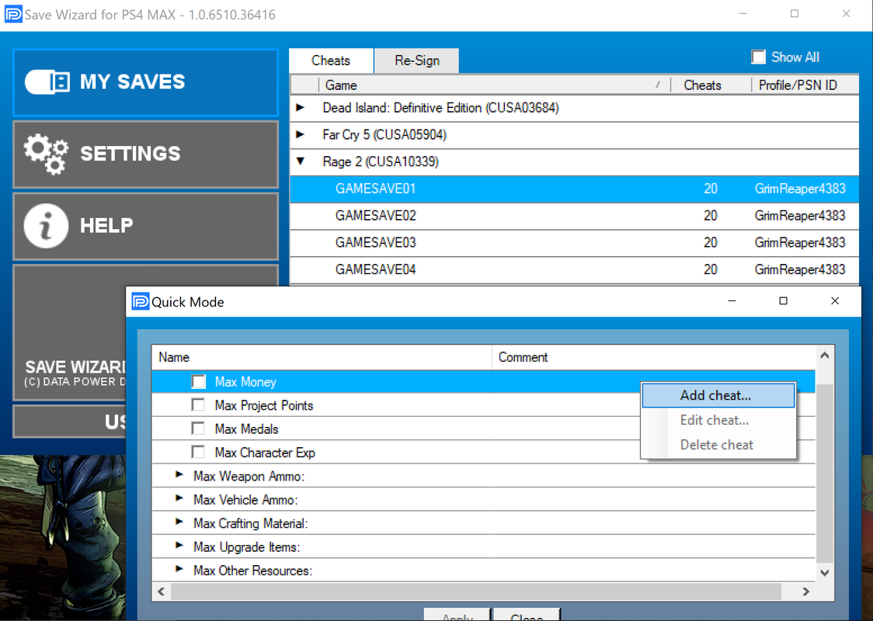Image resolution: width=873 pixels, height=621 pixels.
Task: Close the Save Wizard main window
Action: pos(847,14)
